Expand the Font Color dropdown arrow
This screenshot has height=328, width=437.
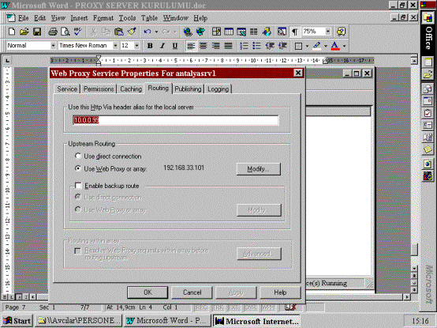(345, 46)
